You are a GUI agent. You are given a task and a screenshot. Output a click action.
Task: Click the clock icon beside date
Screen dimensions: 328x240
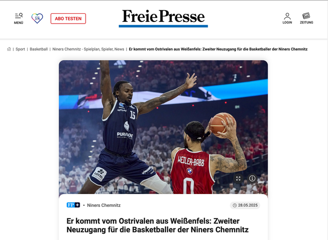pos(235,205)
